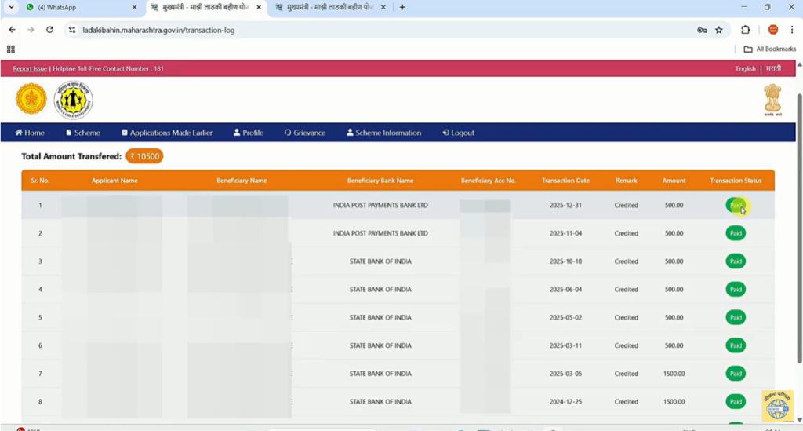Image resolution: width=803 pixels, height=431 pixels.
Task: Click the Paid status badge for row 3
Action: pyautogui.click(x=736, y=261)
